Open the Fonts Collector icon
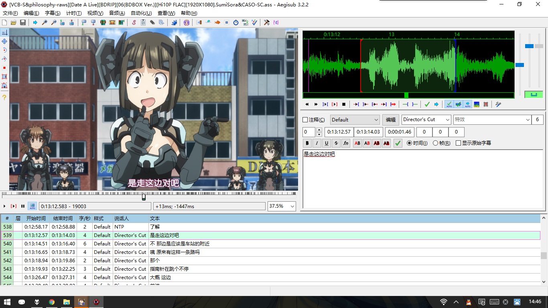 (162, 22)
